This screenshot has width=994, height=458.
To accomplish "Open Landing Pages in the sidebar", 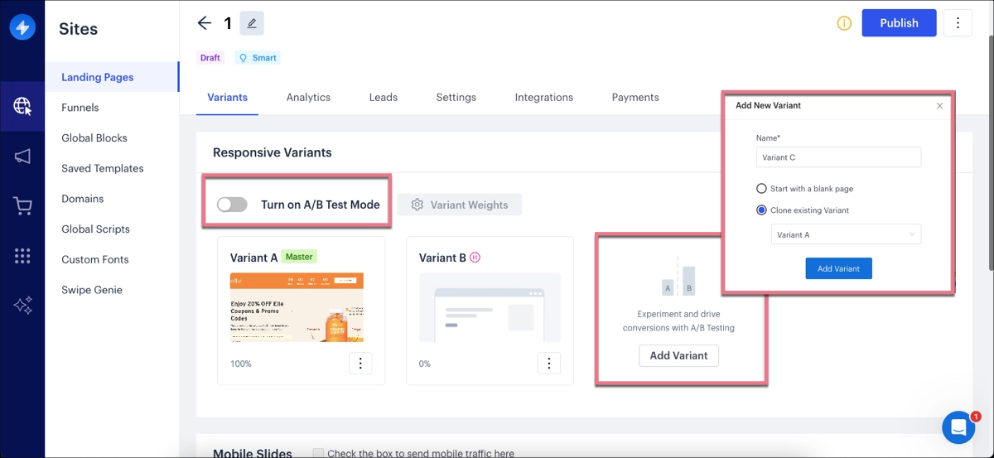I will [112, 77].
